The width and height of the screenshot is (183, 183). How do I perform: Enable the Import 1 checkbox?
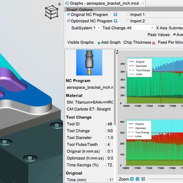[x=128, y=14]
